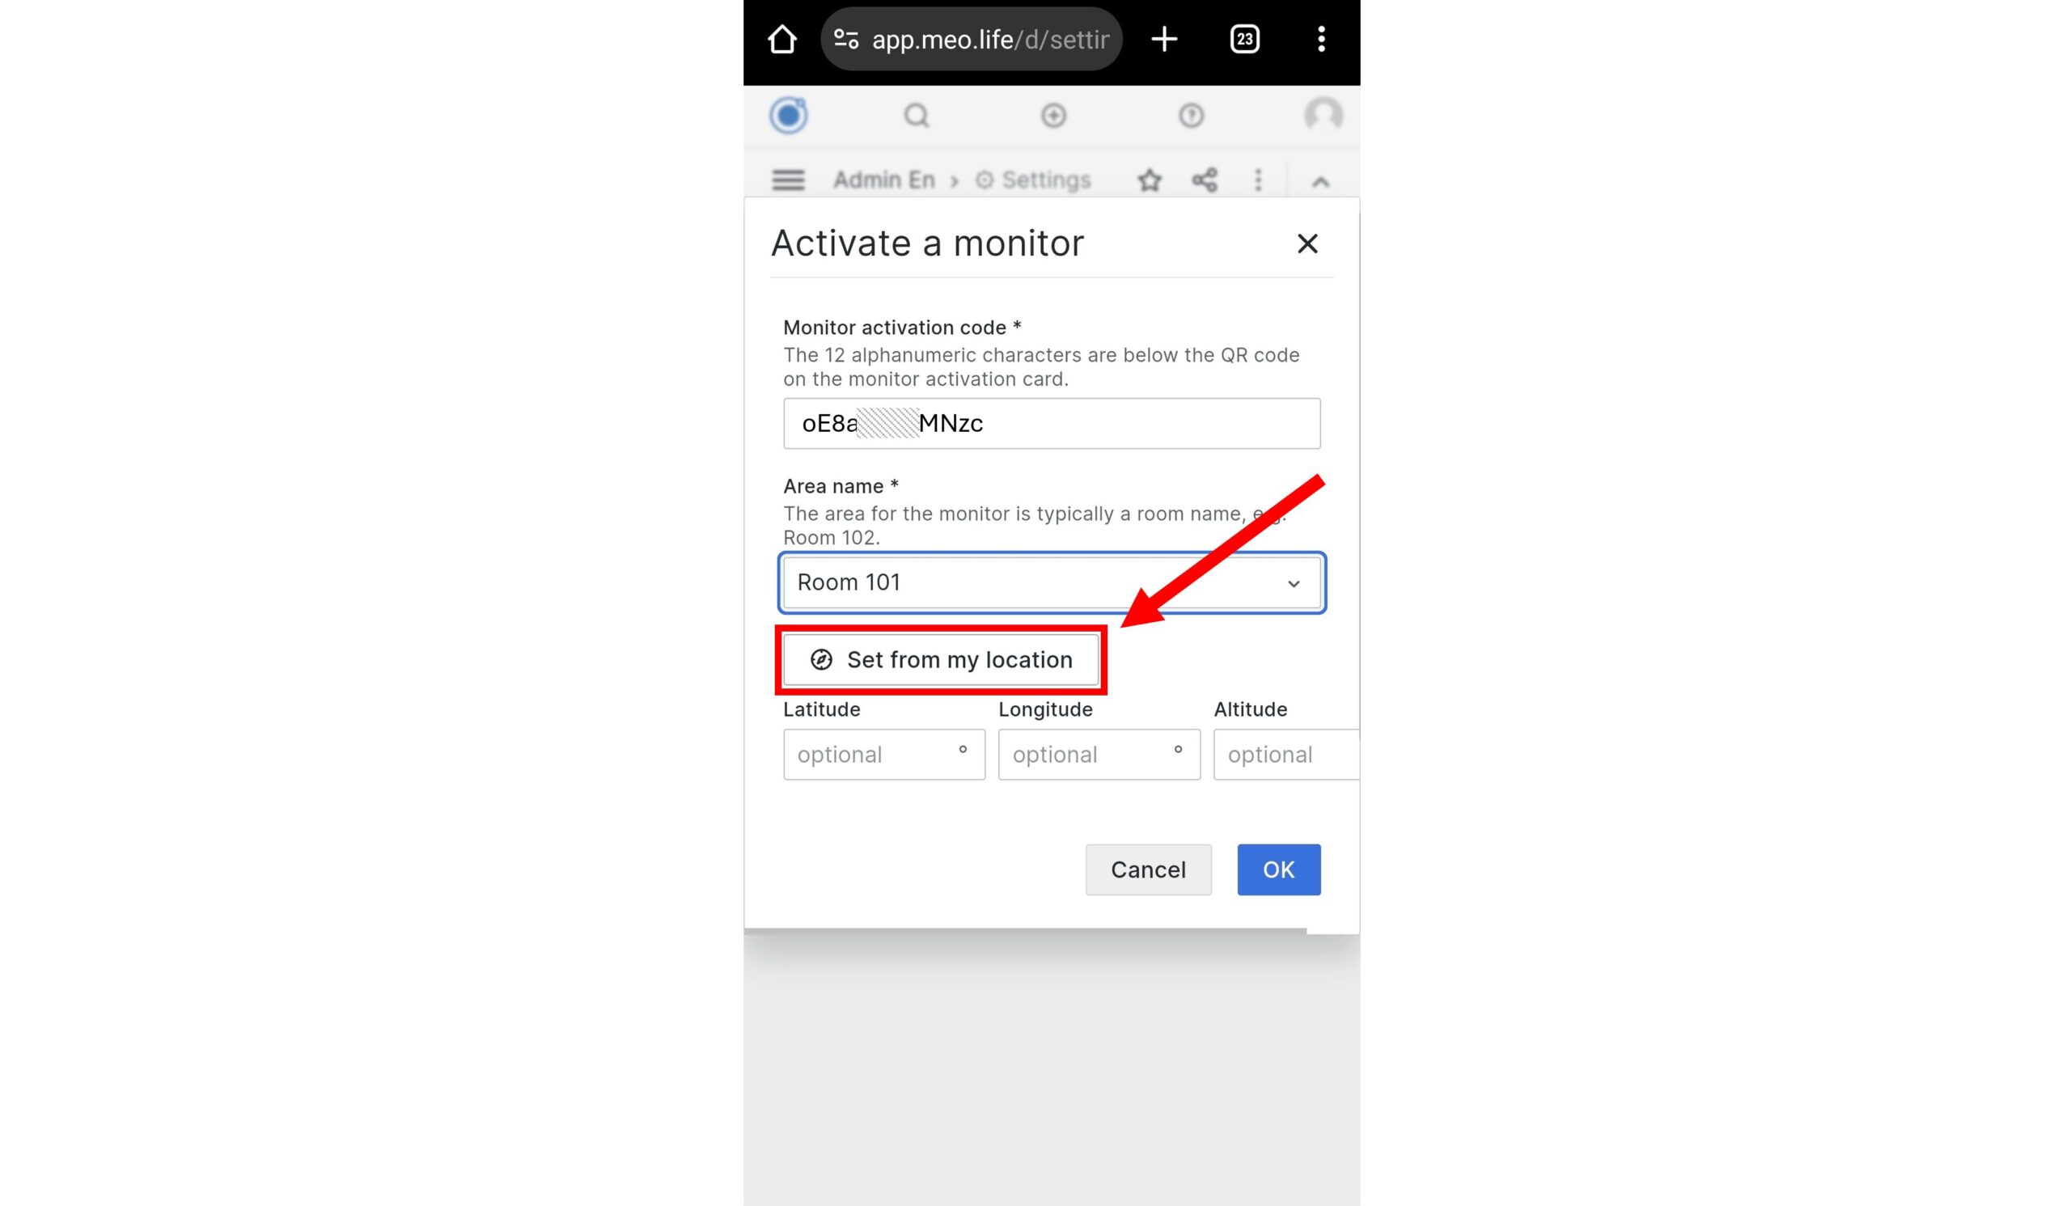Viewport: 2071px width, 1206px height.
Task: Click the search icon in app navigation
Action: [917, 116]
